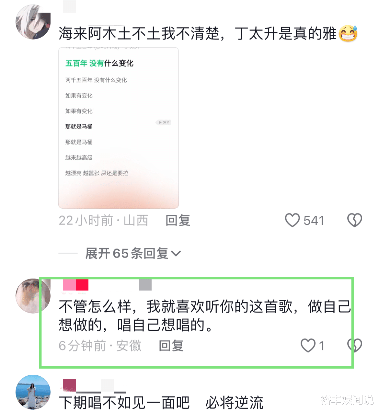379x412 pixels.
Task: Tap broken heart on the Anhui comment
Action: 354,345
